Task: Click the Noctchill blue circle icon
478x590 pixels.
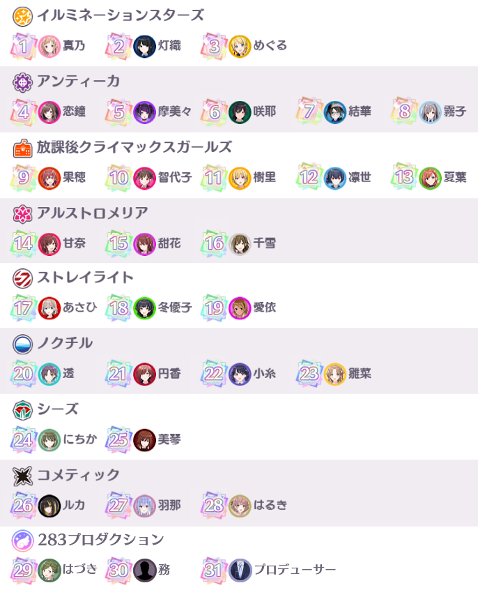Action: [22, 345]
